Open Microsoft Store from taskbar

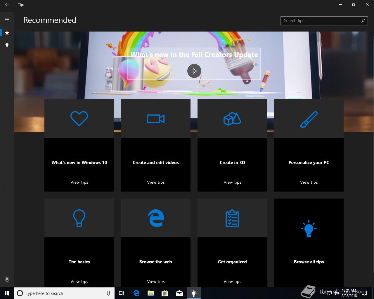click(165, 293)
